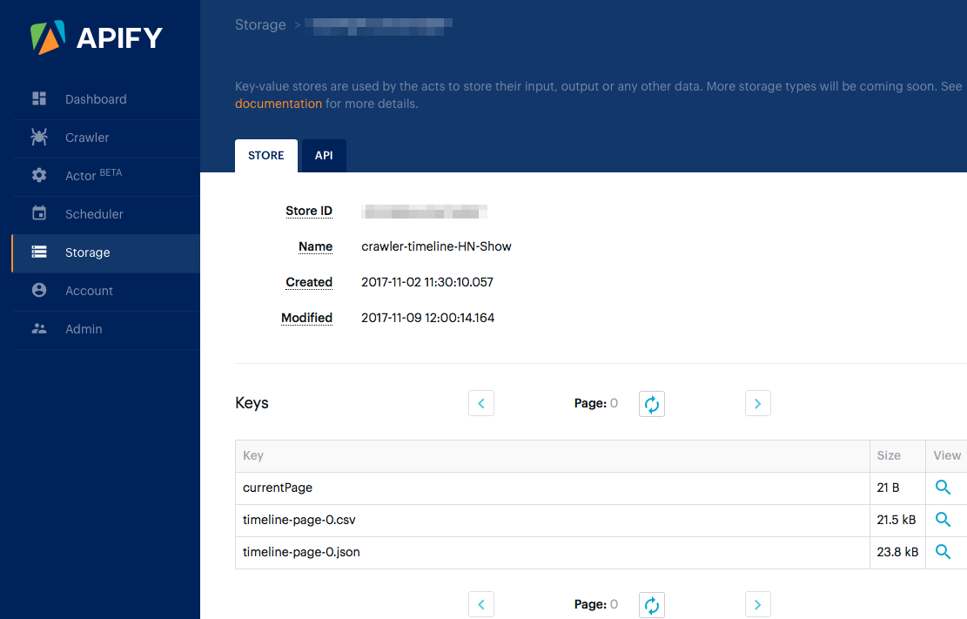The height and width of the screenshot is (619, 967).
Task: Open the Scheduler calendar icon
Action: pos(38,214)
